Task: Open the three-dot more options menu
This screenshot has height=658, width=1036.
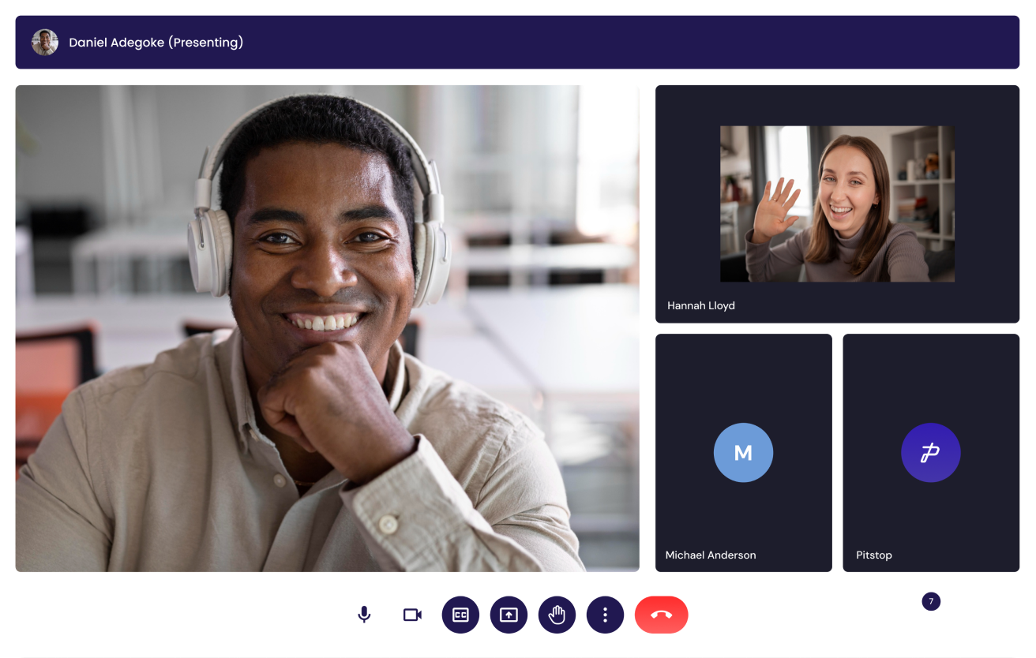Action: 605,615
